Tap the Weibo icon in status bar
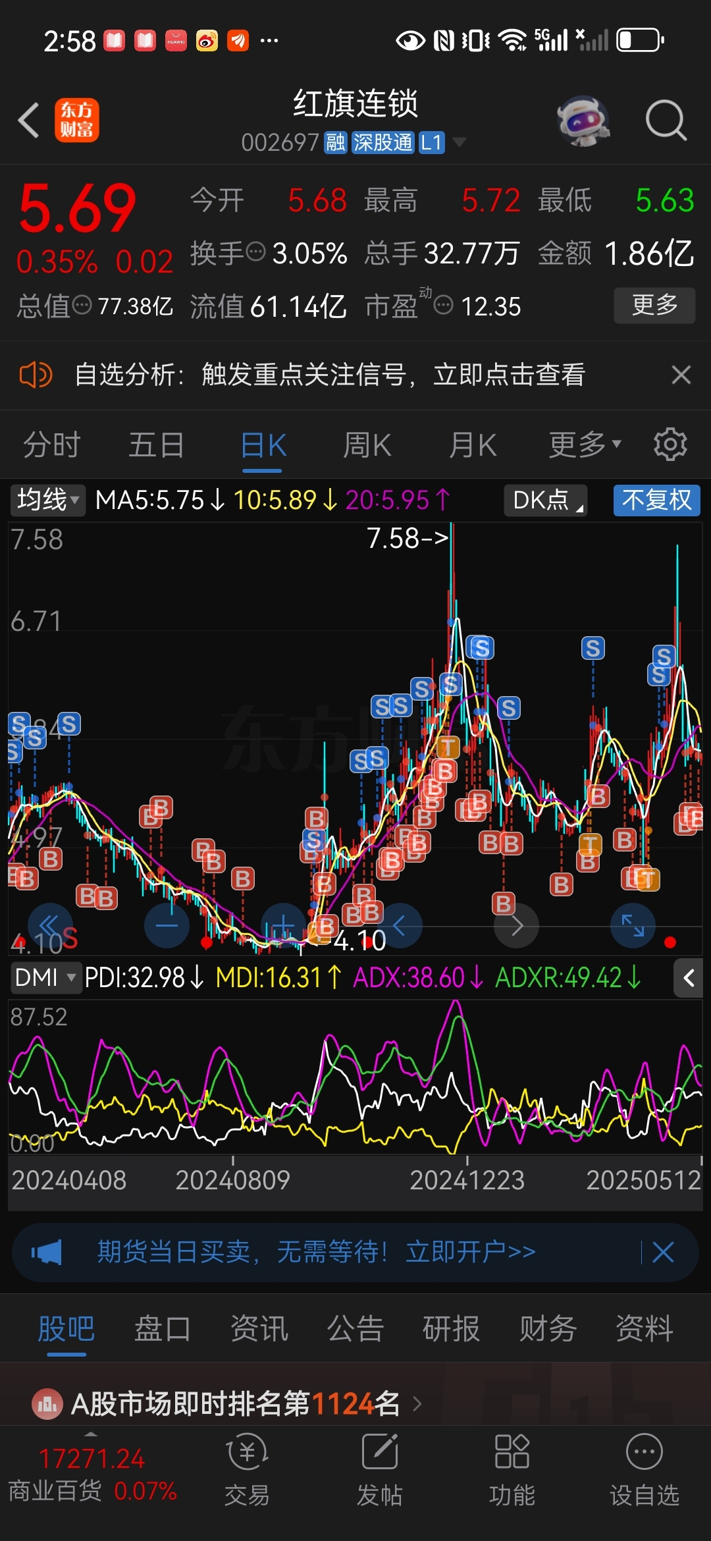This screenshot has height=1541, width=711. click(207, 41)
